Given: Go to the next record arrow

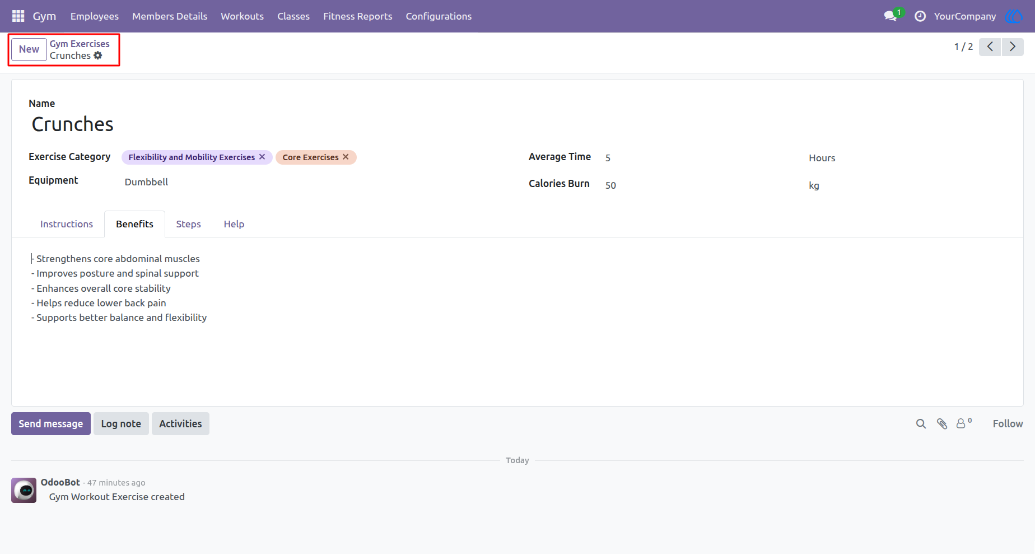Looking at the screenshot, I should tap(1013, 46).
